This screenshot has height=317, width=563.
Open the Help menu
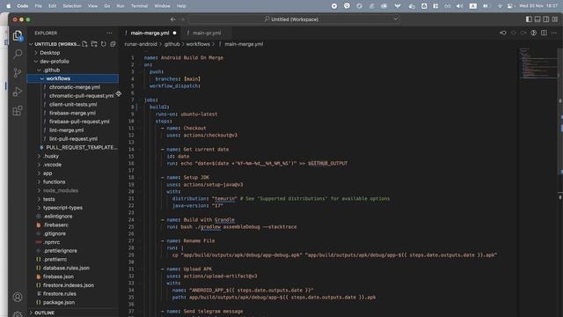[181, 6]
